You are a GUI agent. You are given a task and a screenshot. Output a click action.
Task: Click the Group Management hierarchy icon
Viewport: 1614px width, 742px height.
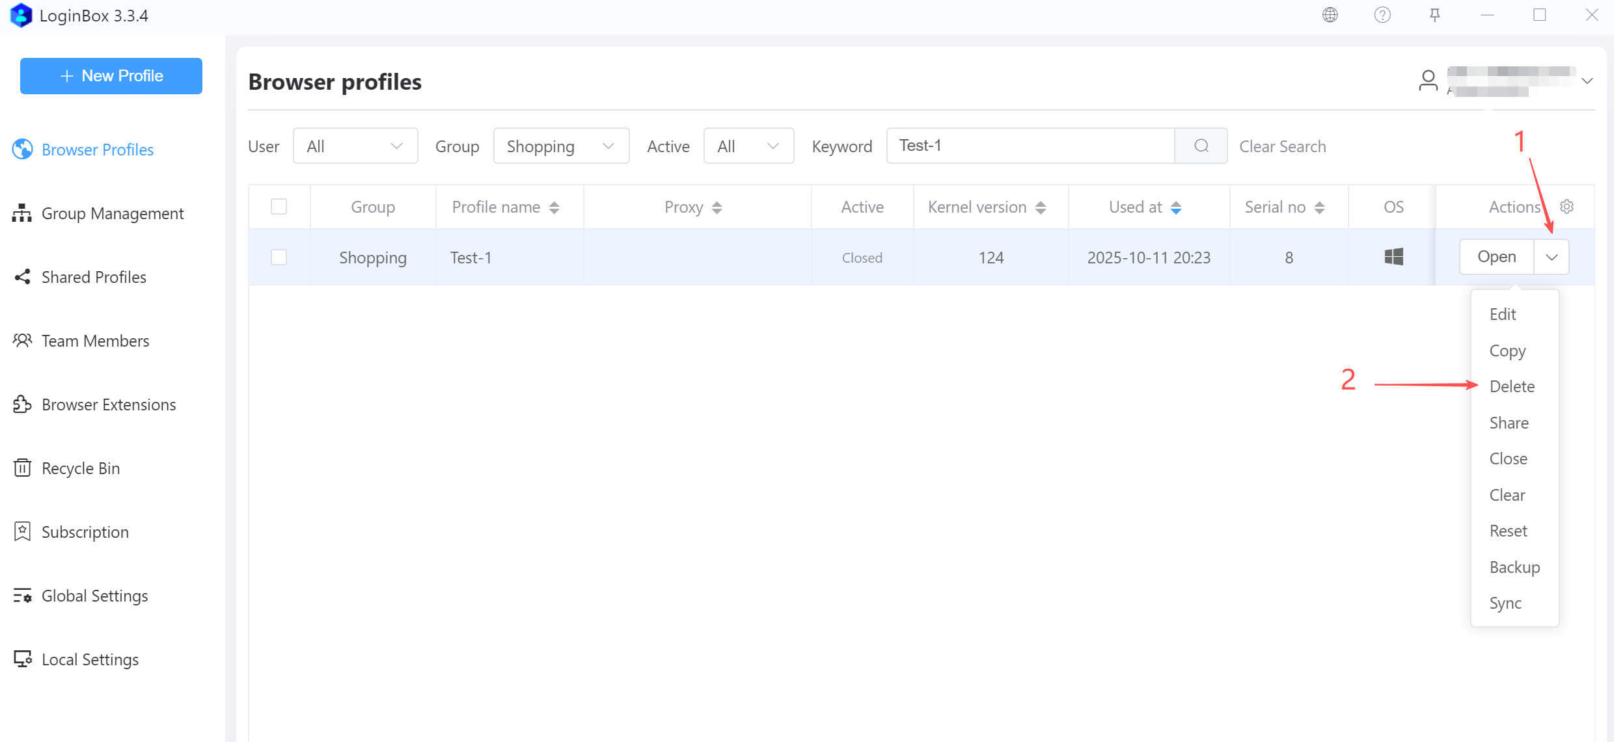coord(22,213)
